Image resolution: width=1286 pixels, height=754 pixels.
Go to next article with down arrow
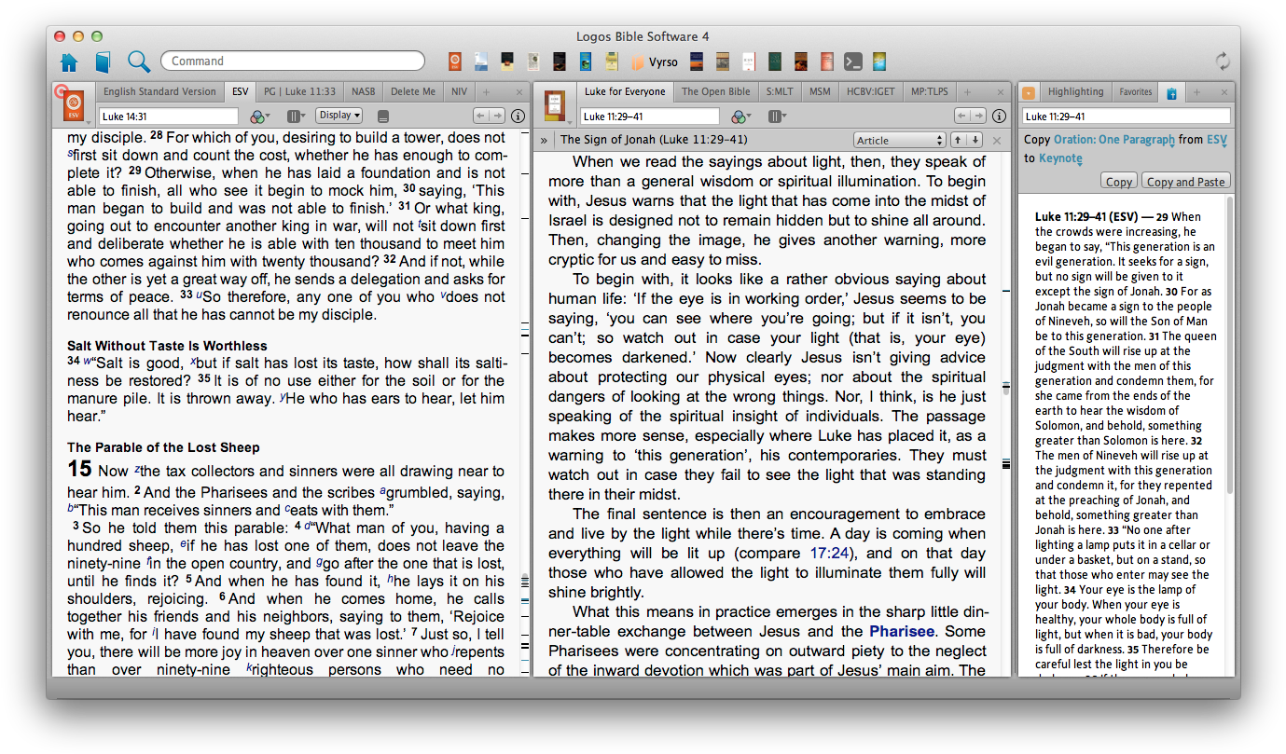pyautogui.click(x=974, y=141)
